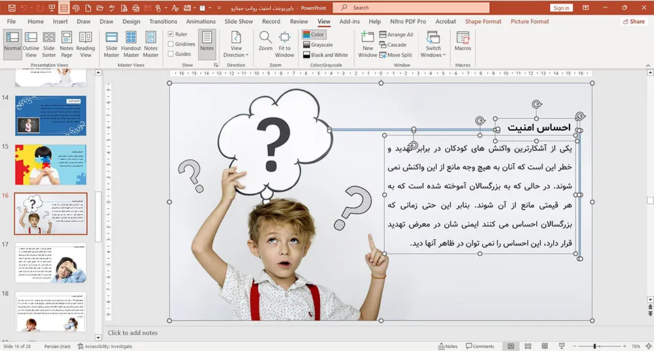Screen dimensions: 654x351
Task: Open the Transitions tab
Action: 163,21
